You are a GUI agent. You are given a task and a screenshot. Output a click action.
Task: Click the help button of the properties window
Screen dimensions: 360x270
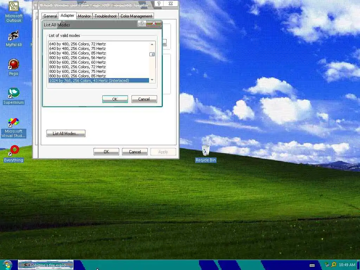(159, 4)
